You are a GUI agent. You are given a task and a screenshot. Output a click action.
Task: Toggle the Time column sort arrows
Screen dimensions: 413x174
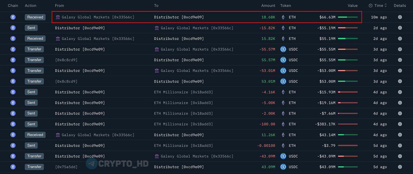[x=386, y=6]
